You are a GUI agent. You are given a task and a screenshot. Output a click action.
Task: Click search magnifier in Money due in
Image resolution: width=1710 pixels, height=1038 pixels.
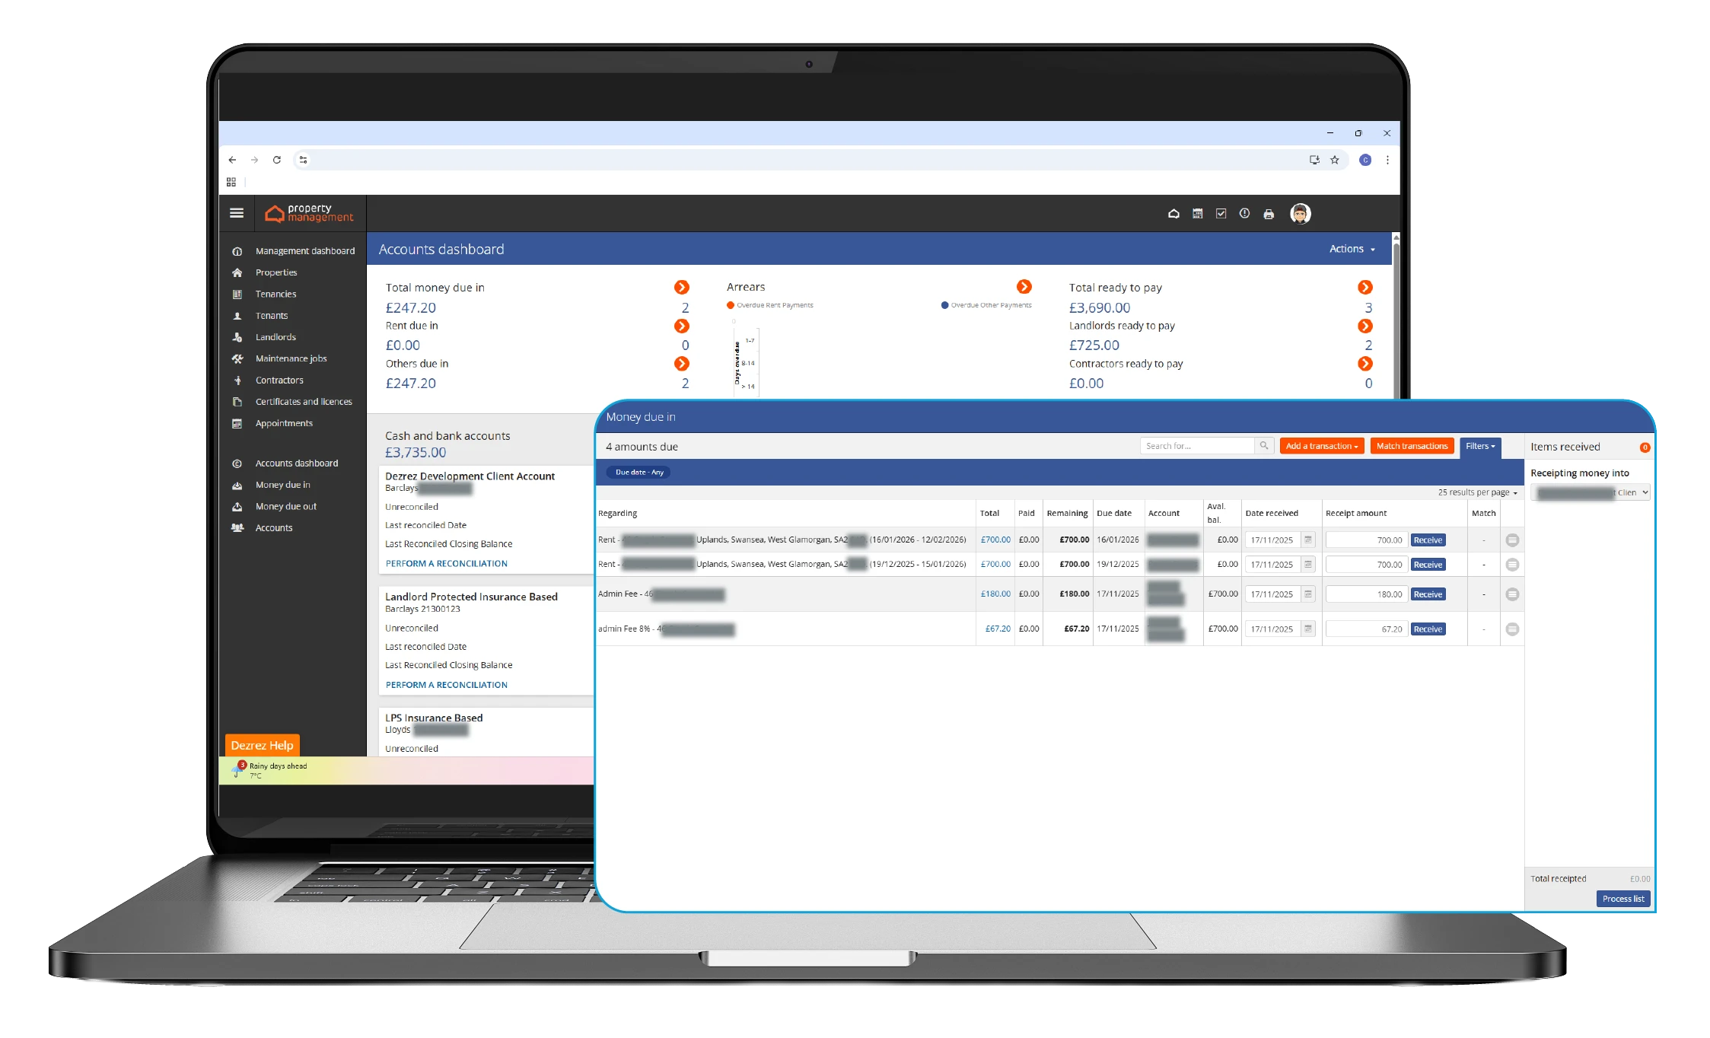pos(1263,446)
